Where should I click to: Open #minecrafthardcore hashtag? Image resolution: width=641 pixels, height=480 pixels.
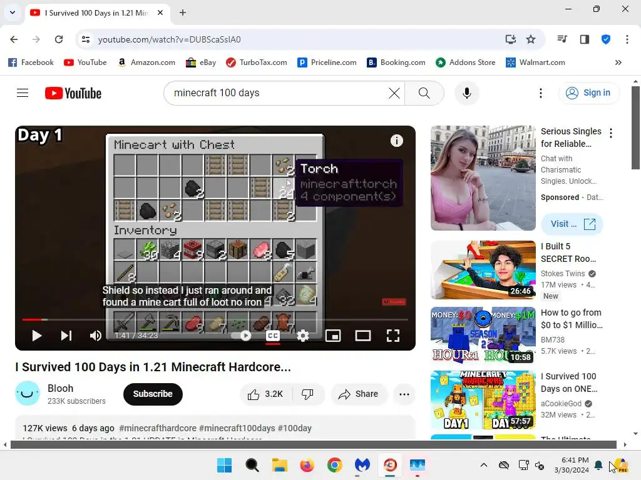tap(158, 428)
